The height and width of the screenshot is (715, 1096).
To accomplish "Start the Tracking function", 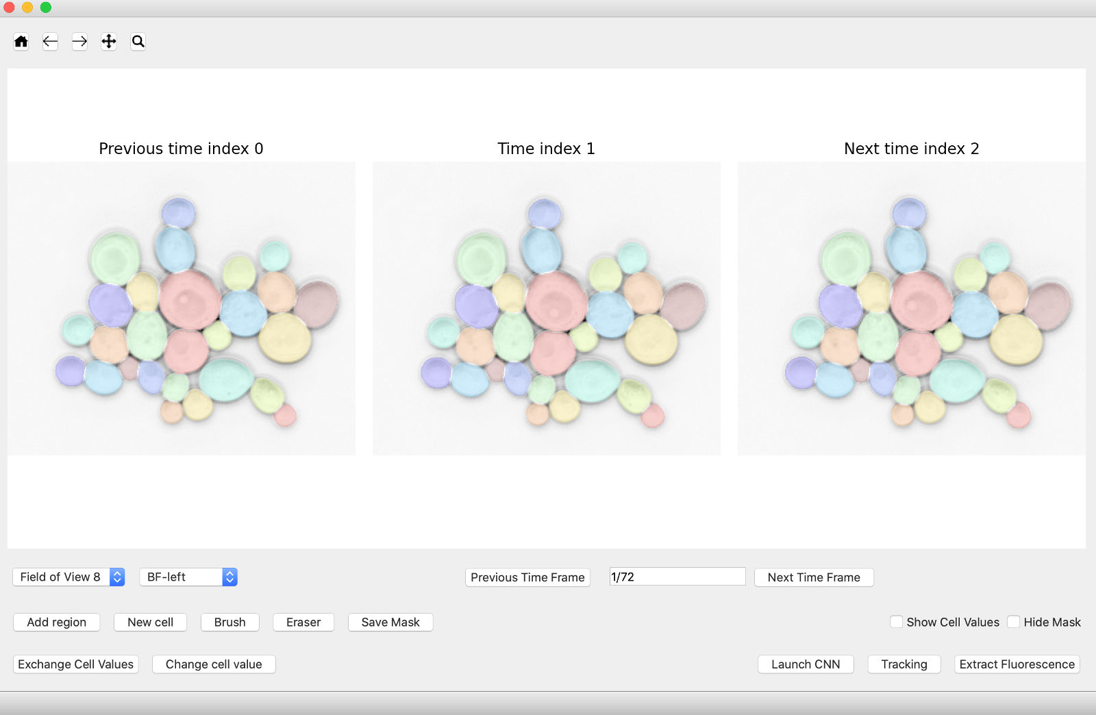I will tap(904, 664).
